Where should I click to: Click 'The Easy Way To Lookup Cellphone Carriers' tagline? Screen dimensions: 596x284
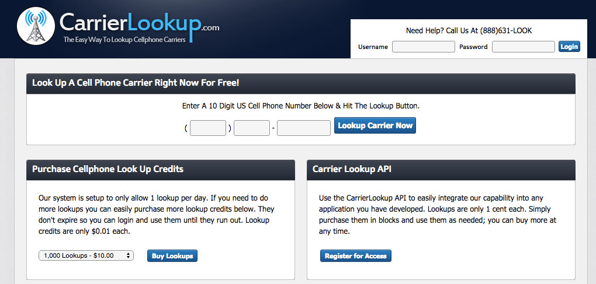[124, 40]
